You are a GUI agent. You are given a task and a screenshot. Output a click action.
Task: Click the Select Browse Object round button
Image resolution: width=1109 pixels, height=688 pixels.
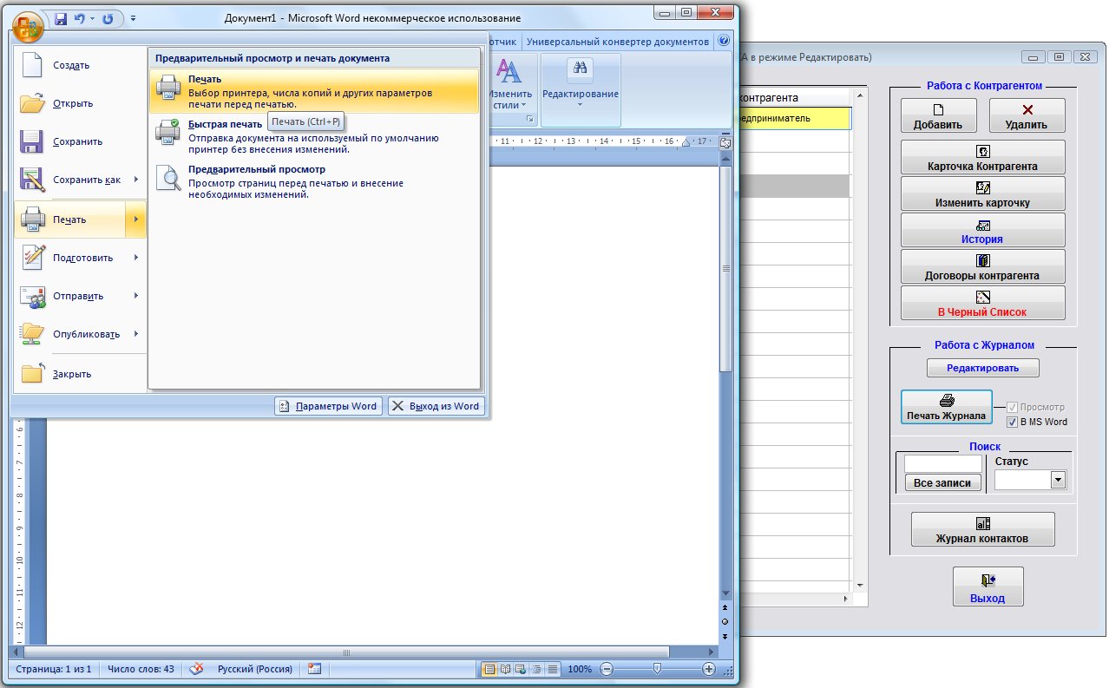click(x=725, y=622)
